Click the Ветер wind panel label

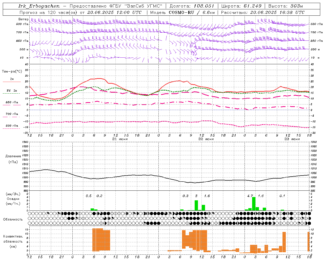tap(23, 19)
